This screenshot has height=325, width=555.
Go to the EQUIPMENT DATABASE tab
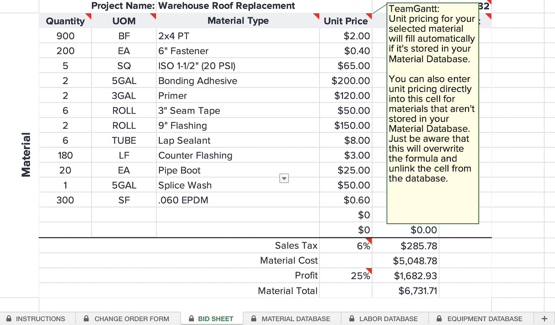[484, 319]
